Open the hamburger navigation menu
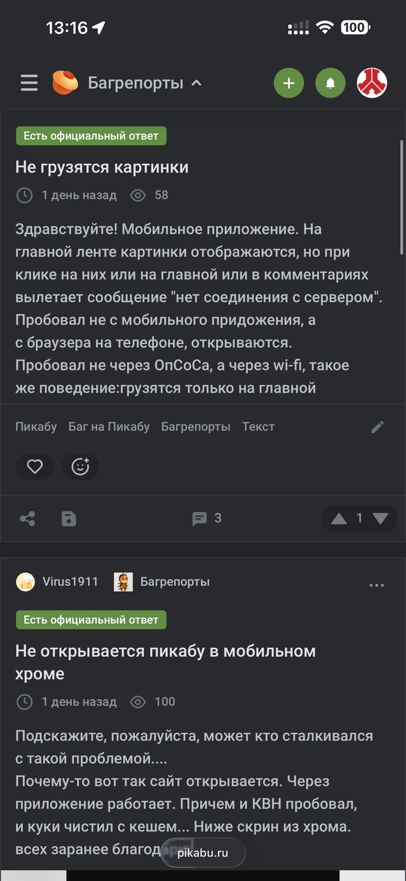Image resolution: width=406 pixels, height=881 pixels. pos(28,82)
